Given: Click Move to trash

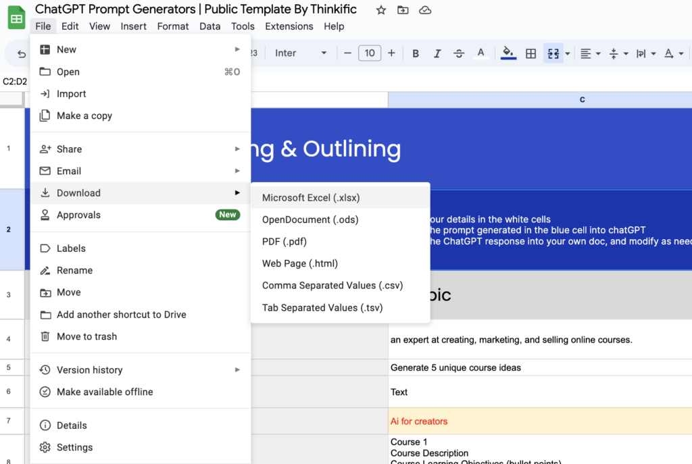Looking at the screenshot, I should pyautogui.click(x=141, y=336).
